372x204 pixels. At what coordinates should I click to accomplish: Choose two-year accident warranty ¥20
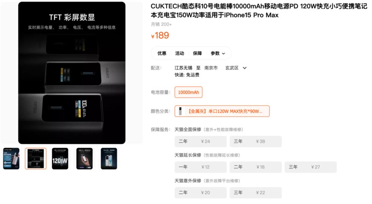200,193
